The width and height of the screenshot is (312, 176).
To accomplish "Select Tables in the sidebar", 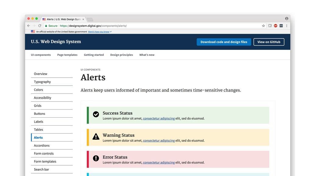I will [52, 130].
